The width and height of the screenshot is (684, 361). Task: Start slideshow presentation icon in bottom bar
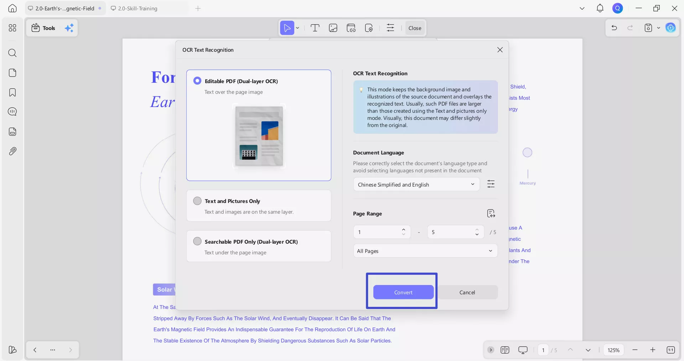tap(523, 350)
